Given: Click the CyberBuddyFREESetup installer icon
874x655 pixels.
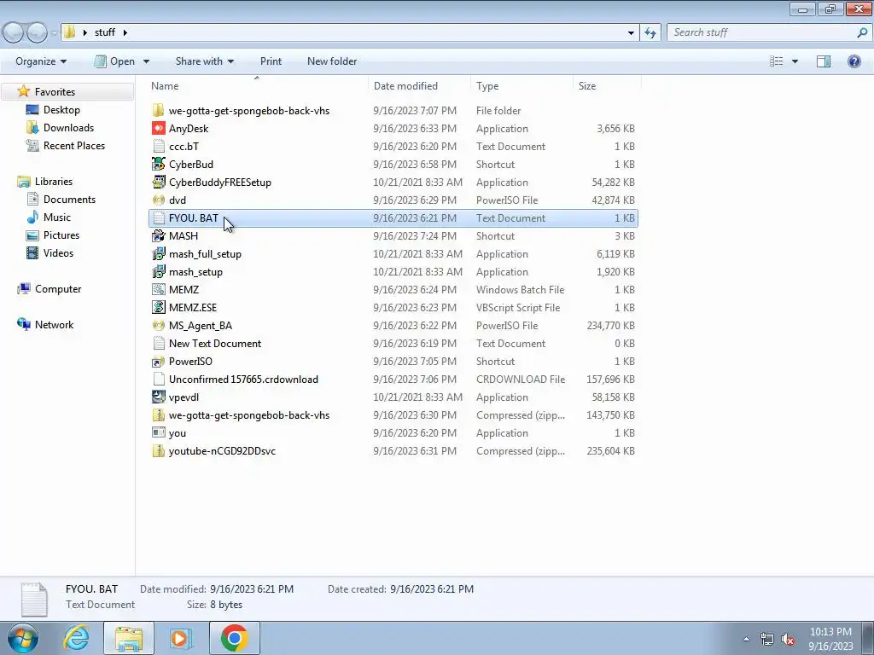Looking at the screenshot, I should pos(158,183).
